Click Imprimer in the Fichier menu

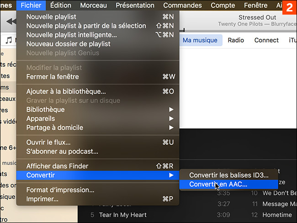[x=42, y=199]
